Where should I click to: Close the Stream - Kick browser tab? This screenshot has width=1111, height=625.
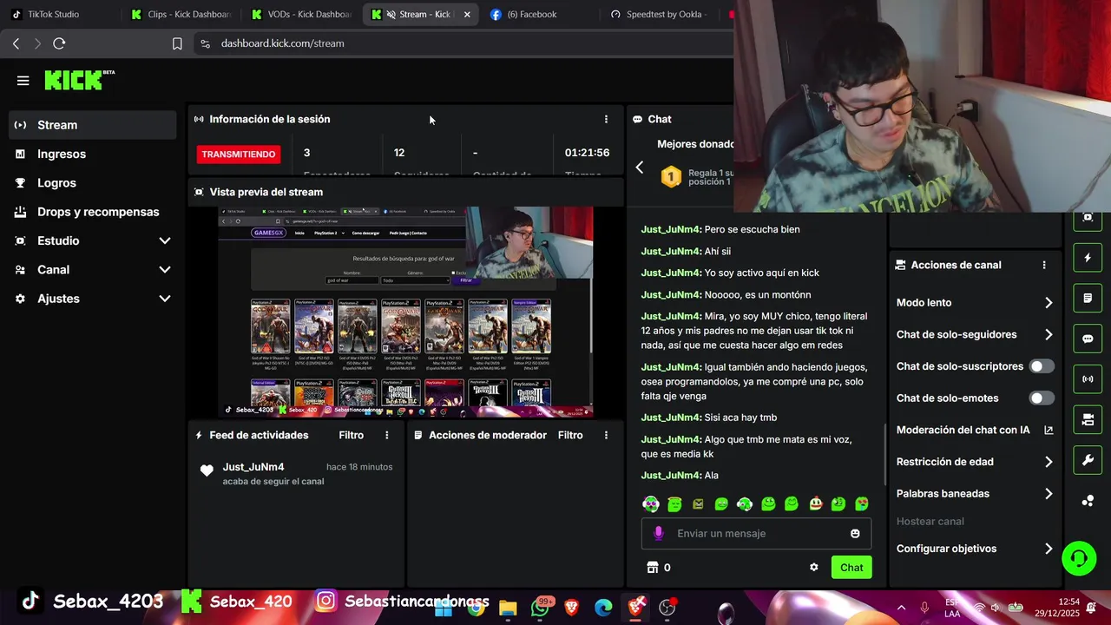coord(467,15)
